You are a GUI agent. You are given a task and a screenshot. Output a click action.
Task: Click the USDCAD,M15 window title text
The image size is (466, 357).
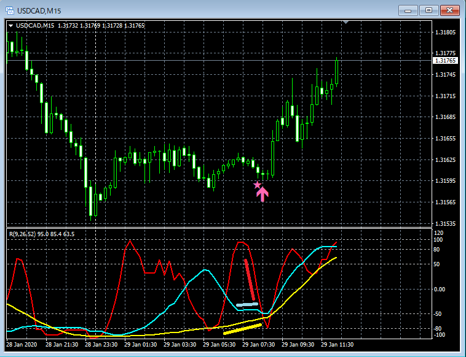[x=39, y=11]
